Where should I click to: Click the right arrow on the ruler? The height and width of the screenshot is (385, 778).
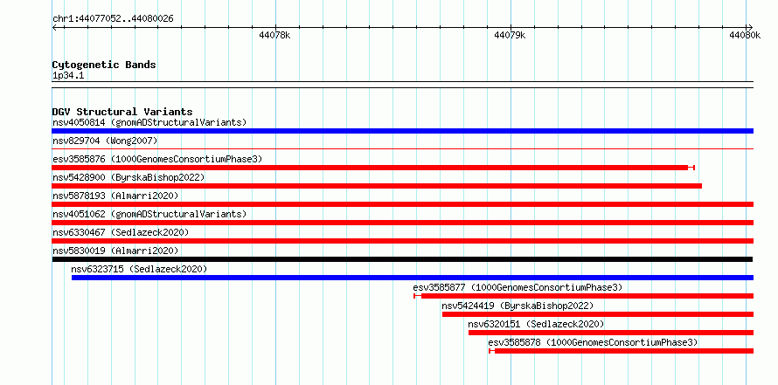[750, 27]
